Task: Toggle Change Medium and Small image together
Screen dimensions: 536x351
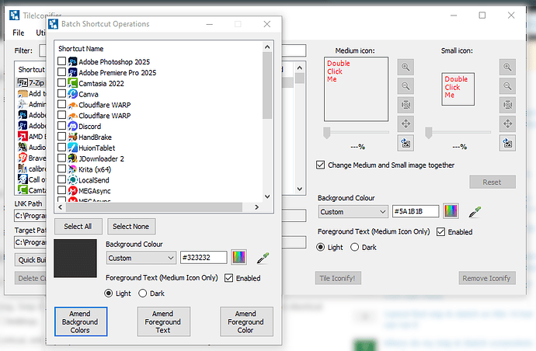Action: coord(320,165)
